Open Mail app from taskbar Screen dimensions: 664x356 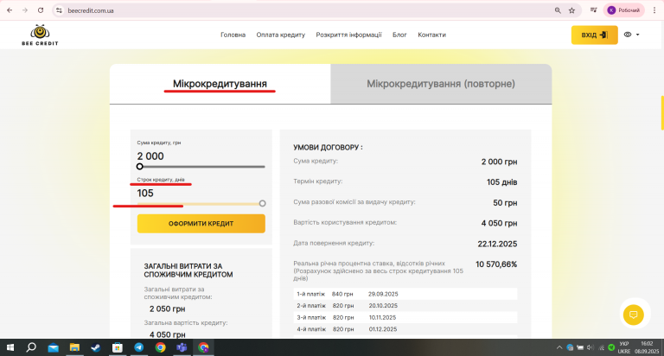coord(53,347)
